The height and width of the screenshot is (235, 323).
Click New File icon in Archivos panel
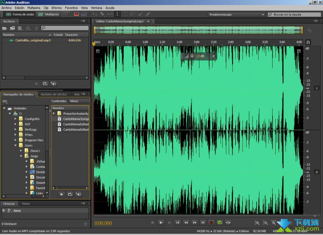(x=20, y=28)
